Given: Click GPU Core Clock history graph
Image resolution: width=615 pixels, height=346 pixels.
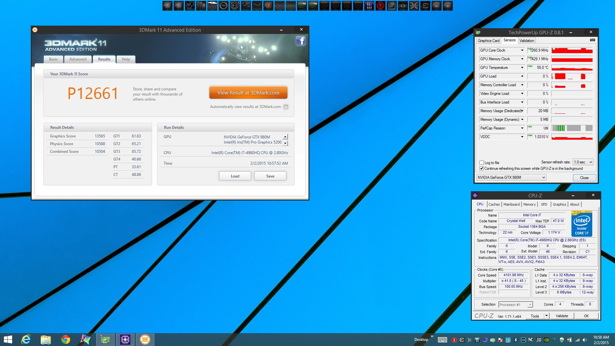Looking at the screenshot, I should pyautogui.click(x=572, y=50).
